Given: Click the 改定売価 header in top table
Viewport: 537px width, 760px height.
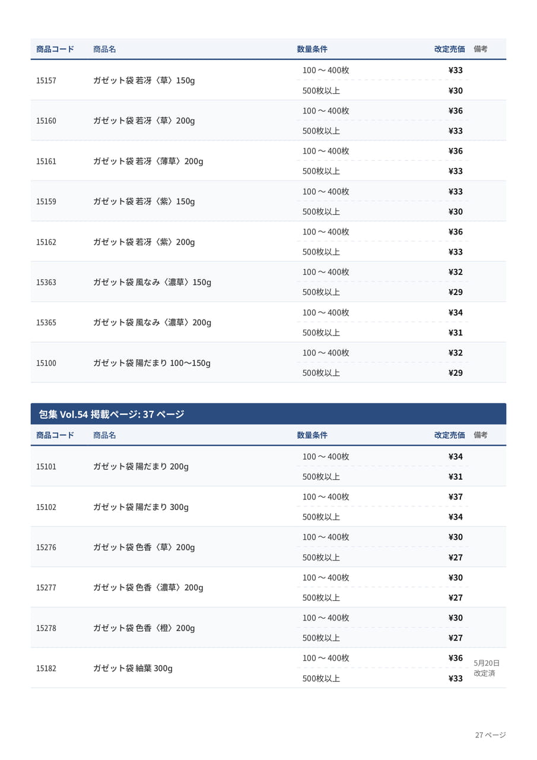Looking at the screenshot, I should pos(450,49).
